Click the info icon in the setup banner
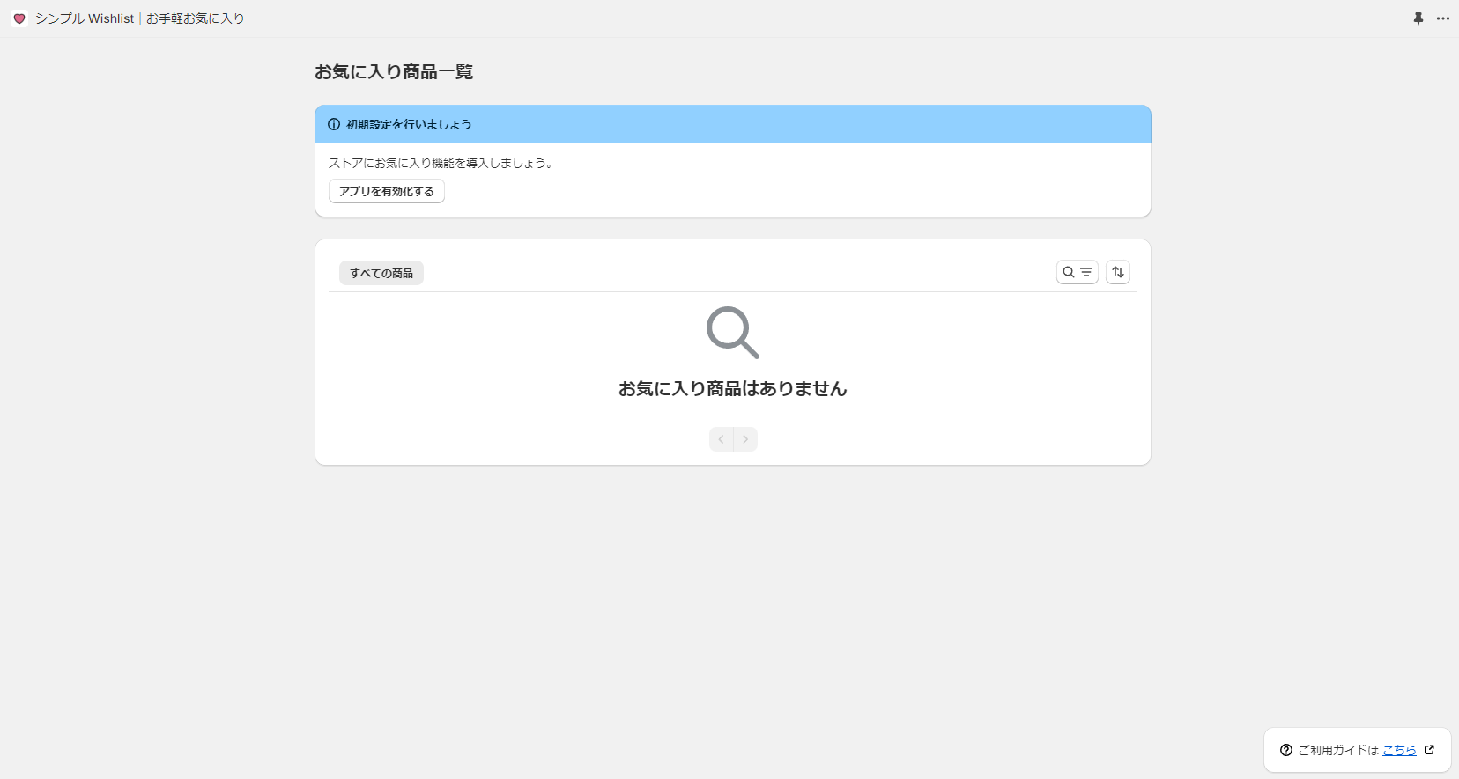Image resolution: width=1459 pixels, height=779 pixels. (x=334, y=124)
